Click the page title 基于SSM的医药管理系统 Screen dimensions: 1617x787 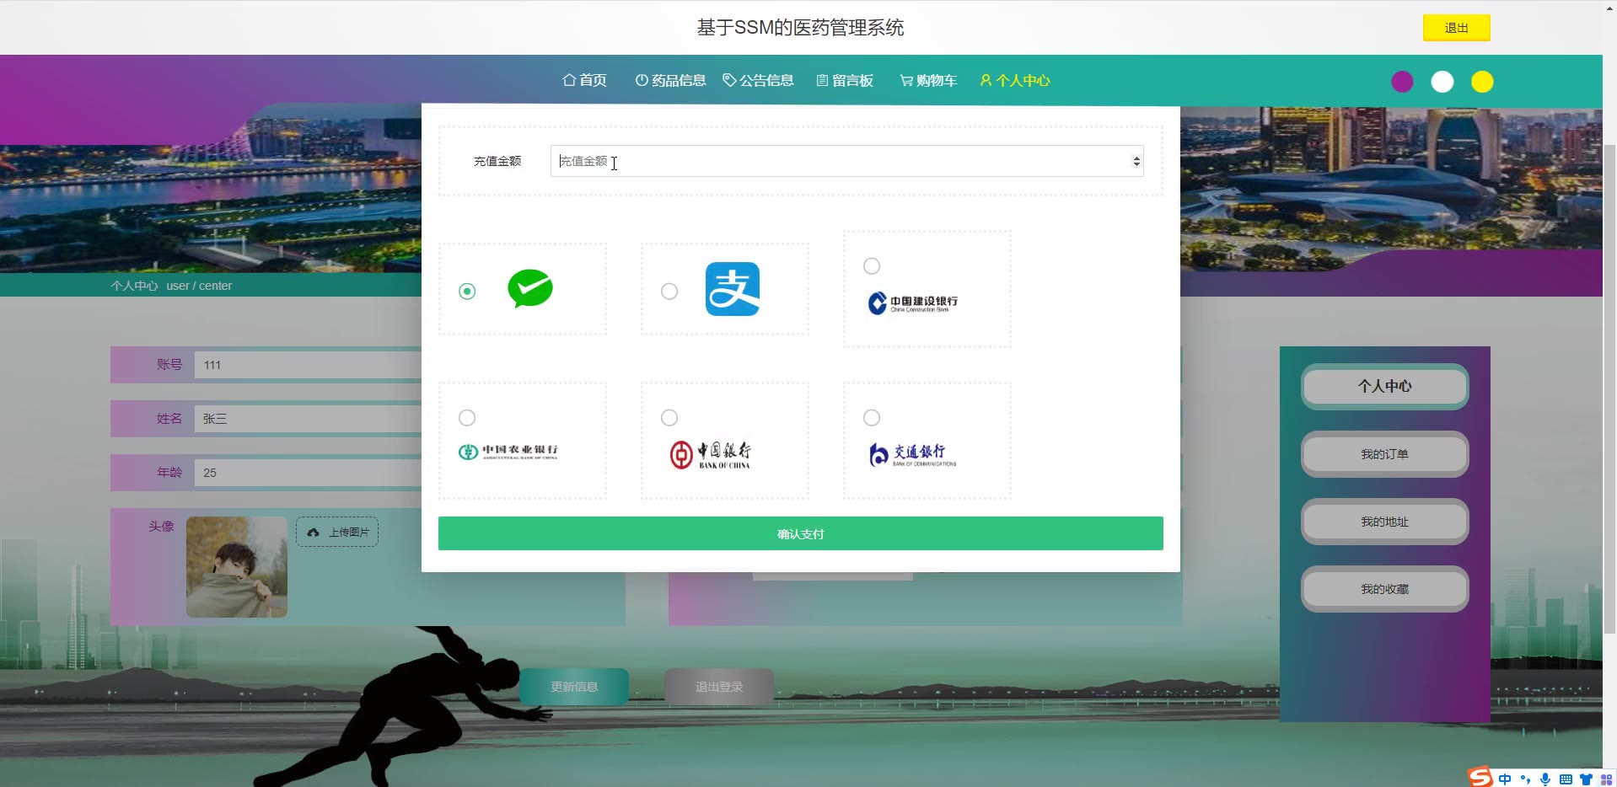tap(800, 28)
